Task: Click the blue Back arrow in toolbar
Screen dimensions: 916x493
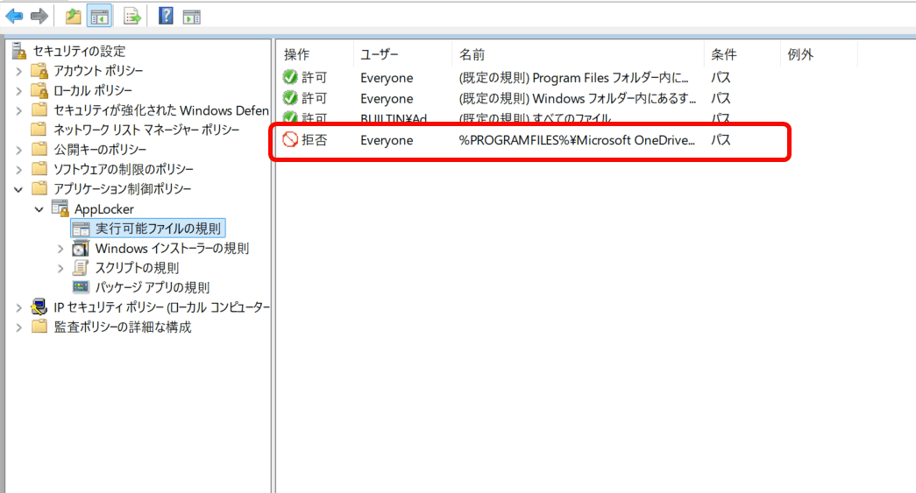Action: point(14,16)
